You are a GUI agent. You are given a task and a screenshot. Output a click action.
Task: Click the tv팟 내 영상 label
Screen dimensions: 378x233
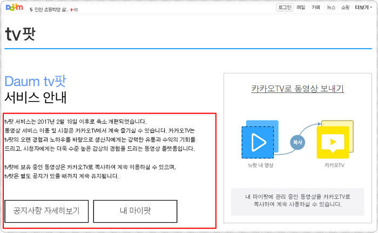[261, 165]
